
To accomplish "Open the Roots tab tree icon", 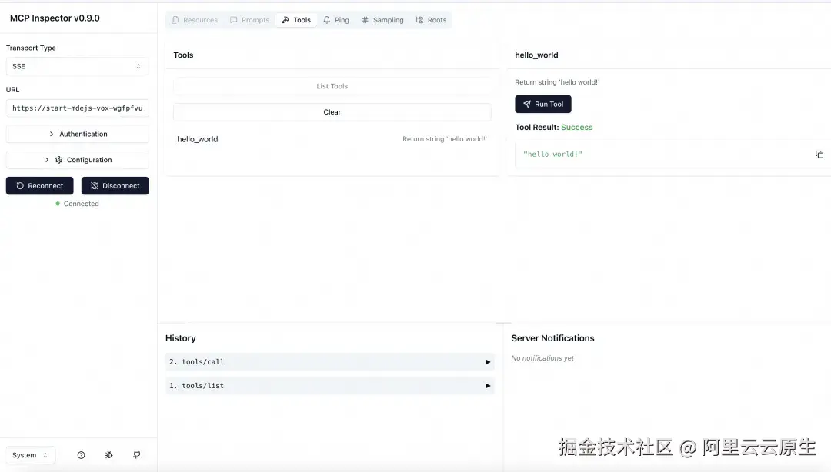I will [419, 19].
